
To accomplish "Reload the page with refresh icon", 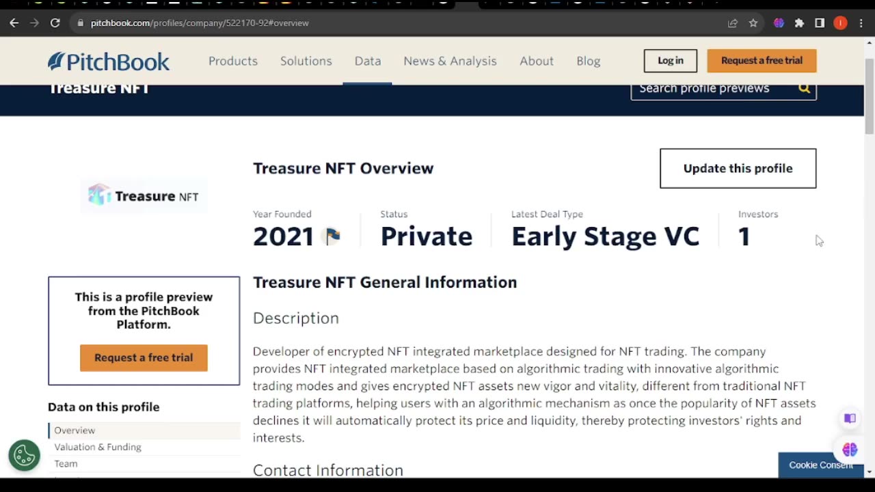I will pyautogui.click(x=55, y=23).
